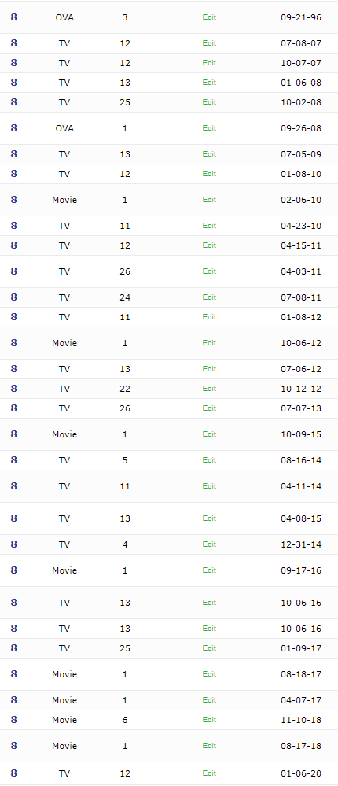Click Edit in the 10-12-12 row

(x=209, y=389)
